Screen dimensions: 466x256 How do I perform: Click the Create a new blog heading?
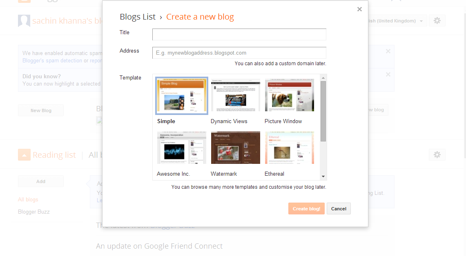200,17
